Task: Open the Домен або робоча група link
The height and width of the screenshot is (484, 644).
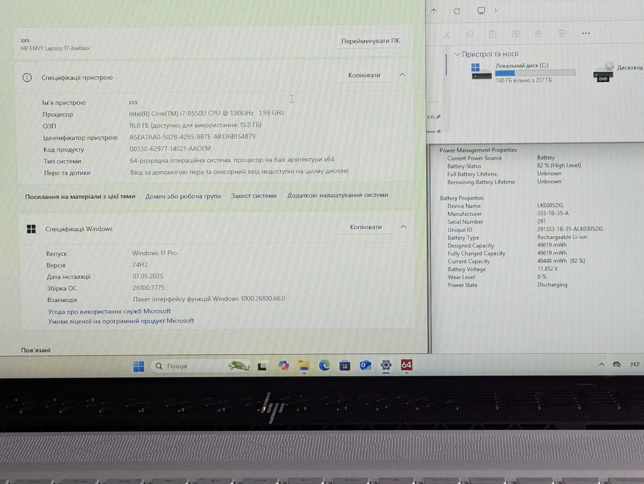Action: 183,196
